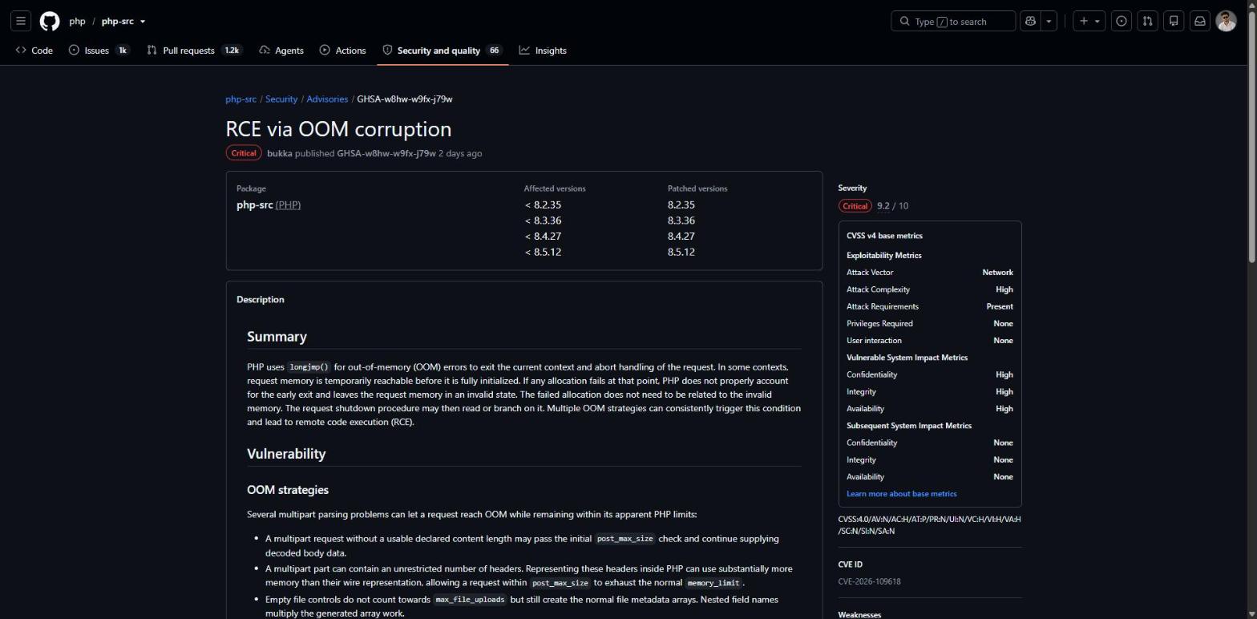Expand the dropdown arrow beside Copilot
The width and height of the screenshot is (1257, 619).
coord(1049,22)
